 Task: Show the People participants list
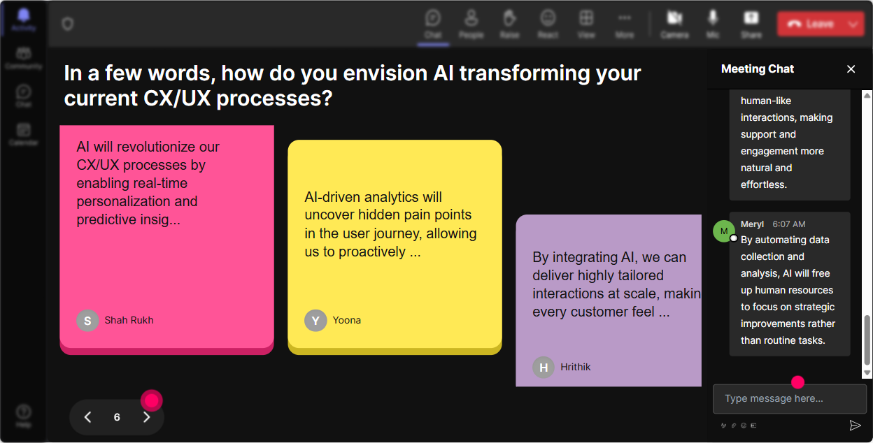coord(471,24)
